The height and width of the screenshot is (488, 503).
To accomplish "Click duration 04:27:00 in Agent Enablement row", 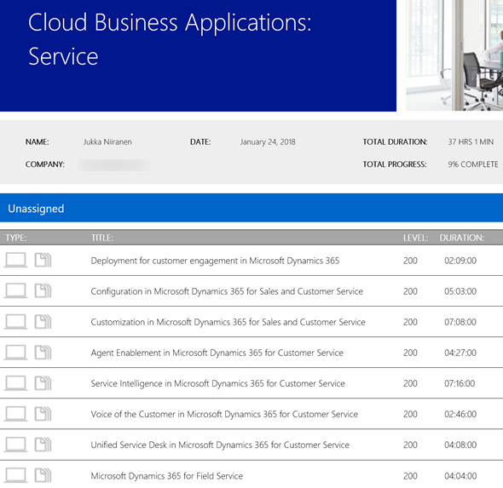I will [460, 353].
